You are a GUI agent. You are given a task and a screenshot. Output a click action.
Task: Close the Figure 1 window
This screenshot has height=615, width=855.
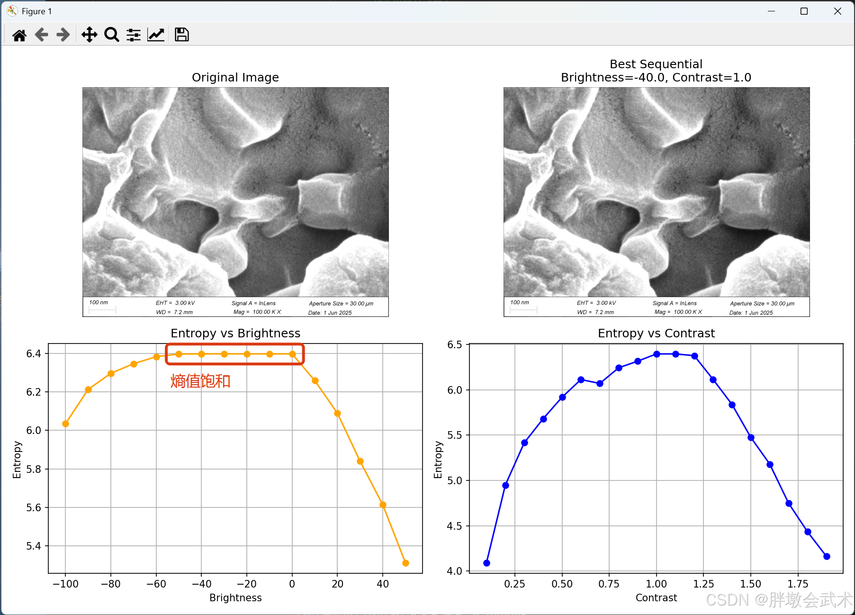tap(837, 11)
